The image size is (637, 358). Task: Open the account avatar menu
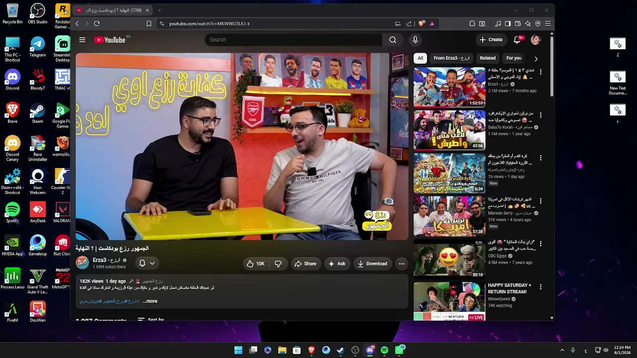tap(535, 40)
